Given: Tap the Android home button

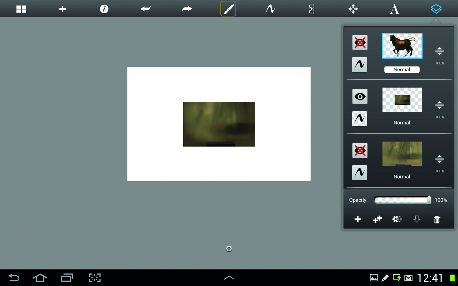Looking at the screenshot, I should [x=40, y=277].
